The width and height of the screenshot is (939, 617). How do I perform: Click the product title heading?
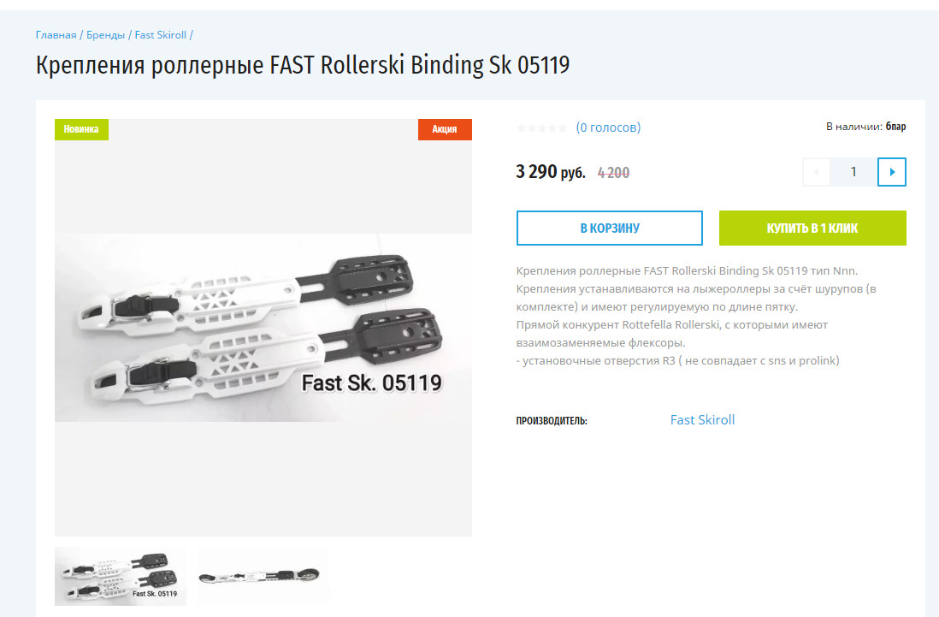[303, 65]
